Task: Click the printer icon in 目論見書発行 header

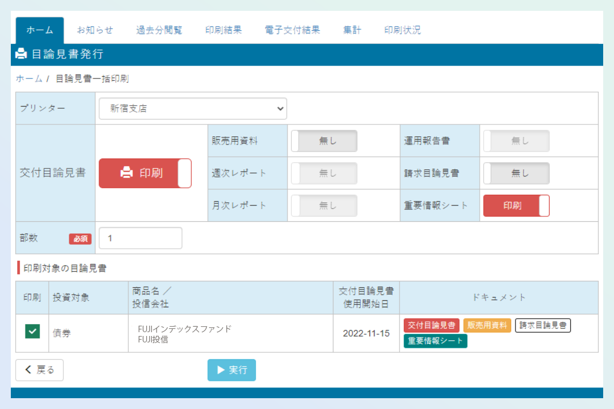Action: 21,54
